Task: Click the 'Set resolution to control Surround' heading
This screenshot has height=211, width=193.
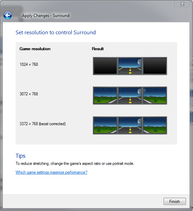Action: [x=56, y=33]
